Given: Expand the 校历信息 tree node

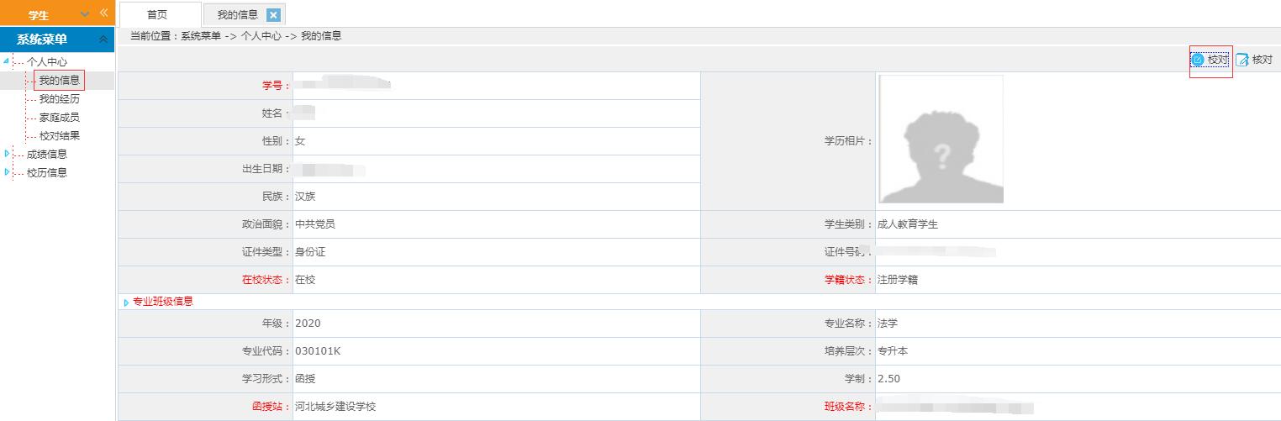Looking at the screenshot, I should coord(8,172).
